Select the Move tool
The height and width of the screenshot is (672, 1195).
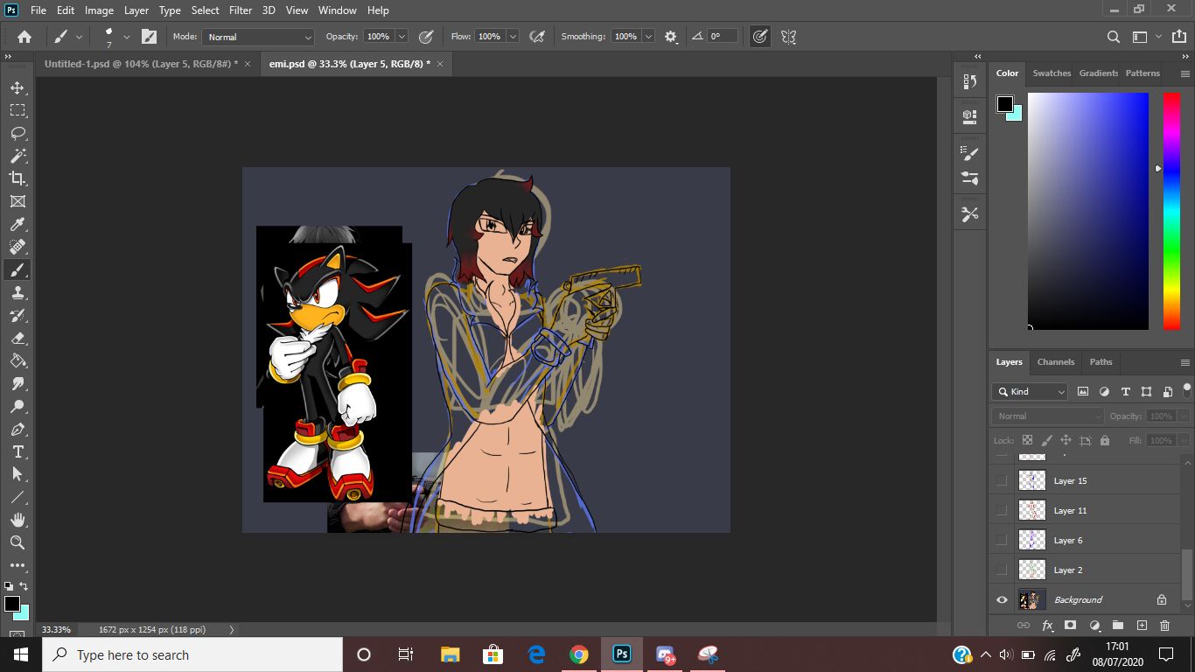click(17, 87)
